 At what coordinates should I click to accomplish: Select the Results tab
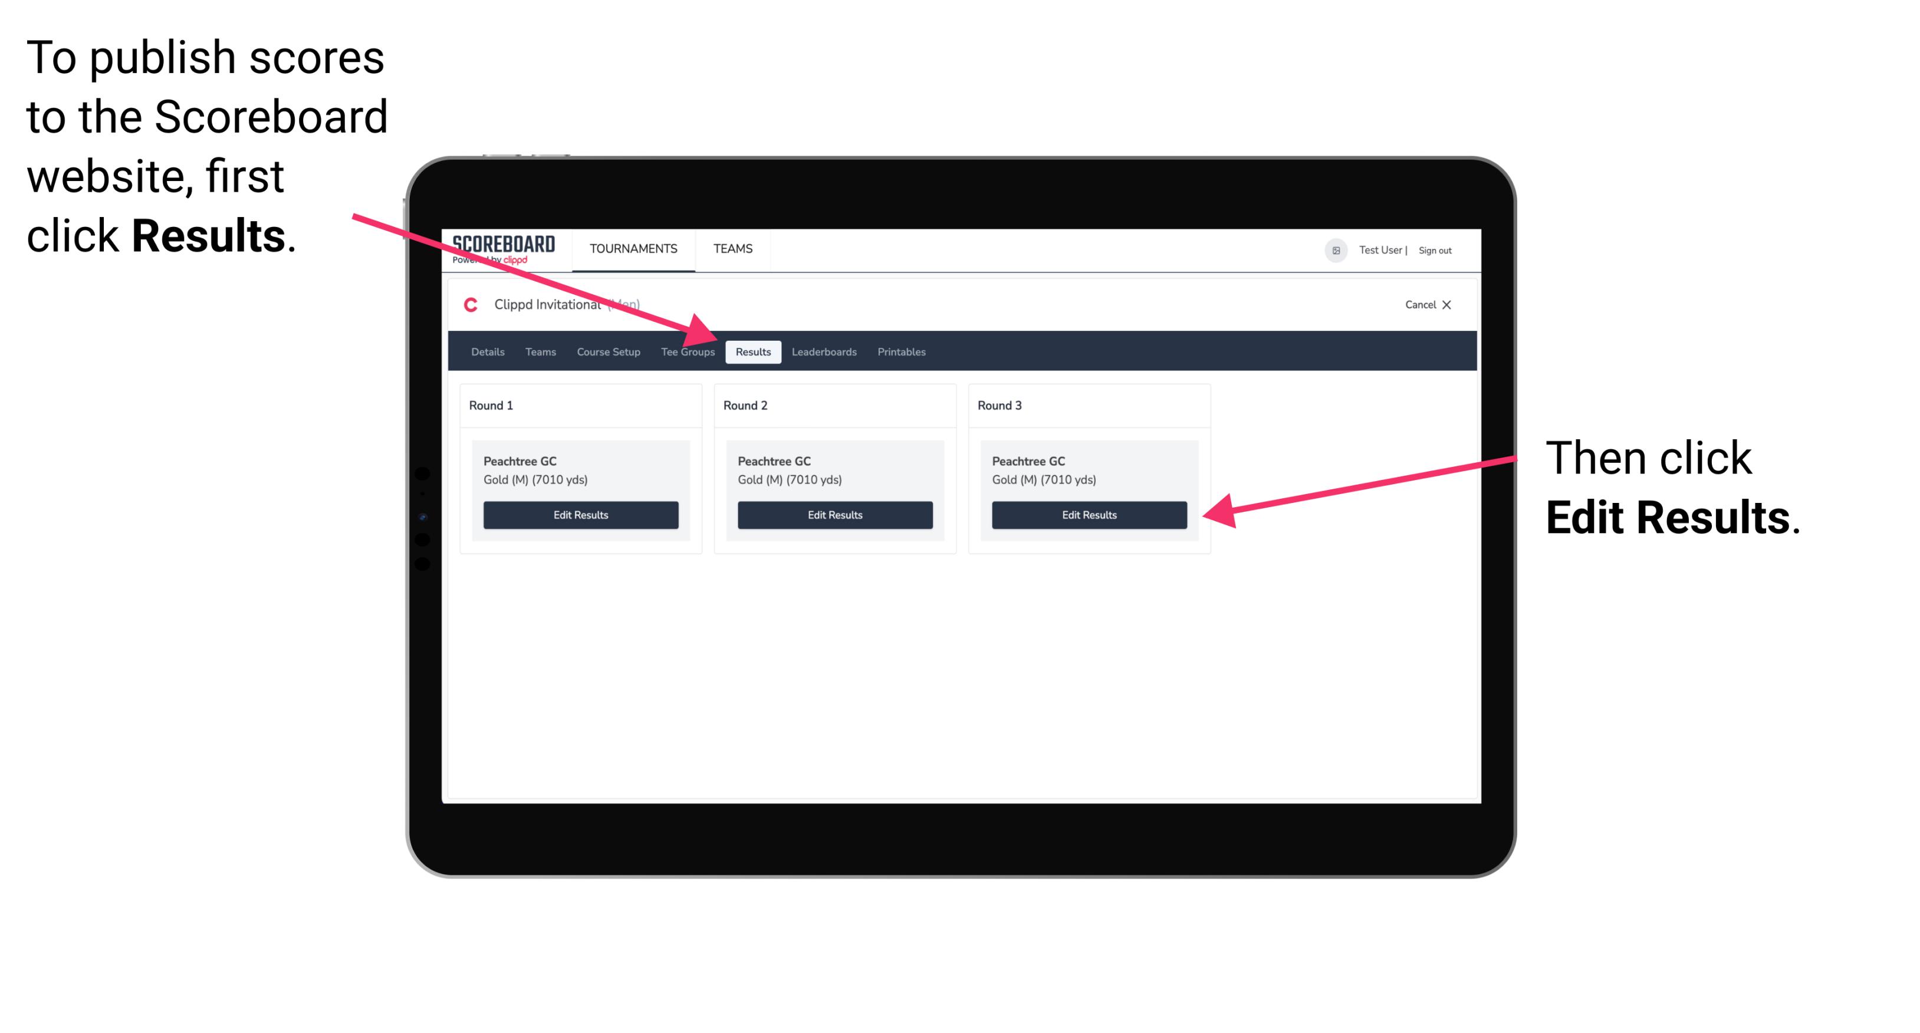pyautogui.click(x=752, y=351)
